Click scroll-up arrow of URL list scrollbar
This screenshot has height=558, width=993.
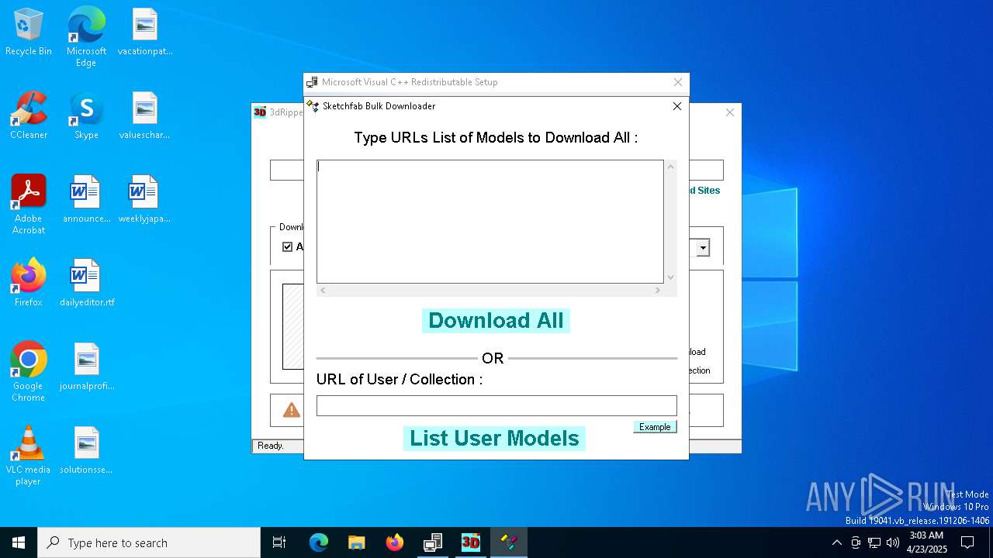671,167
